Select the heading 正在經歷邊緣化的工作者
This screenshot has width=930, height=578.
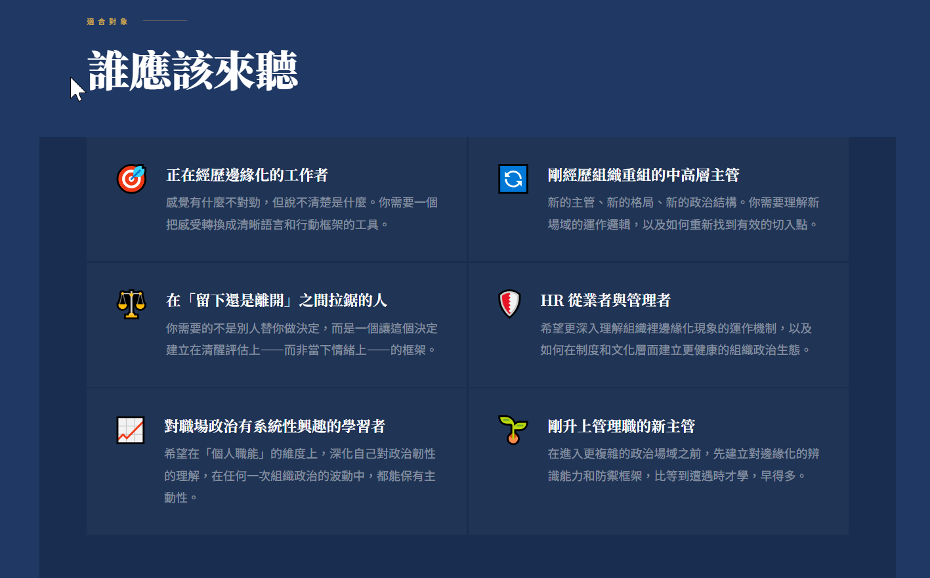[247, 175]
